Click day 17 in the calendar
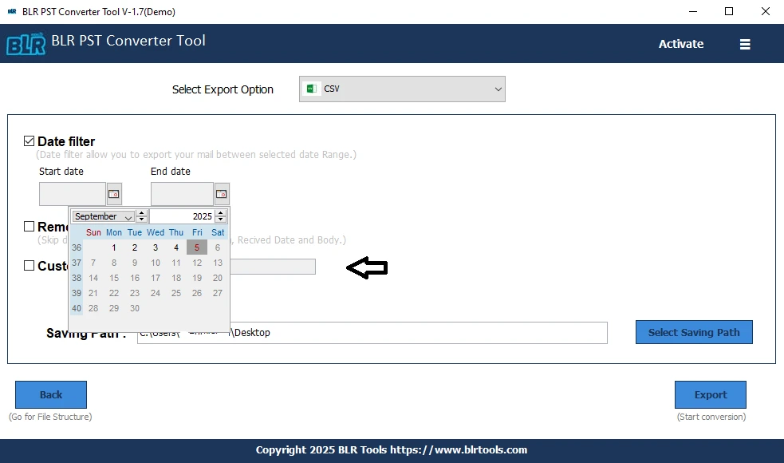 pos(156,278)
